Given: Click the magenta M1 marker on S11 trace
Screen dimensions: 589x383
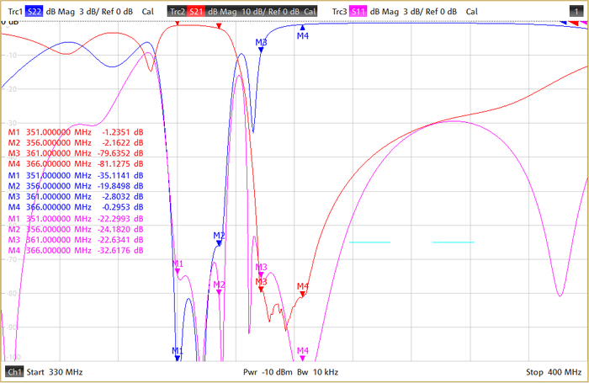Looking at the screenshot, I should tap(178, 272).
